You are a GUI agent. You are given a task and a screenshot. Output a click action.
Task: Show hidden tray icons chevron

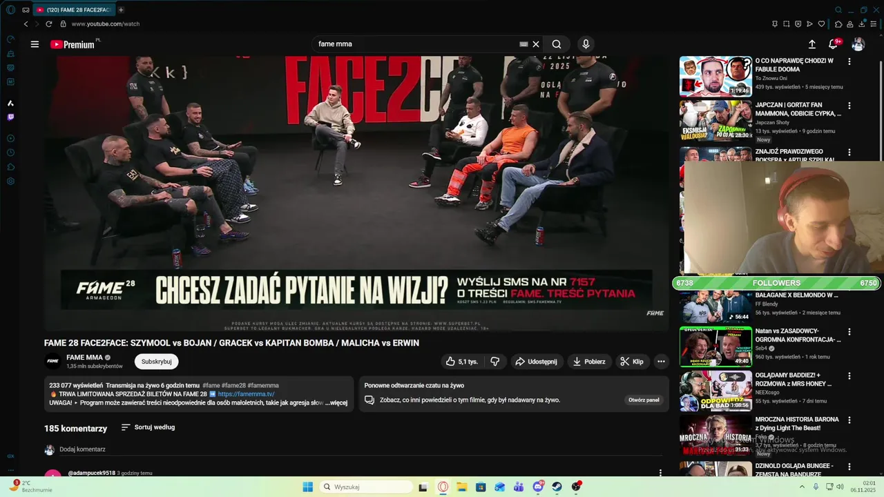pyautogui.click(x=803, y=487)
